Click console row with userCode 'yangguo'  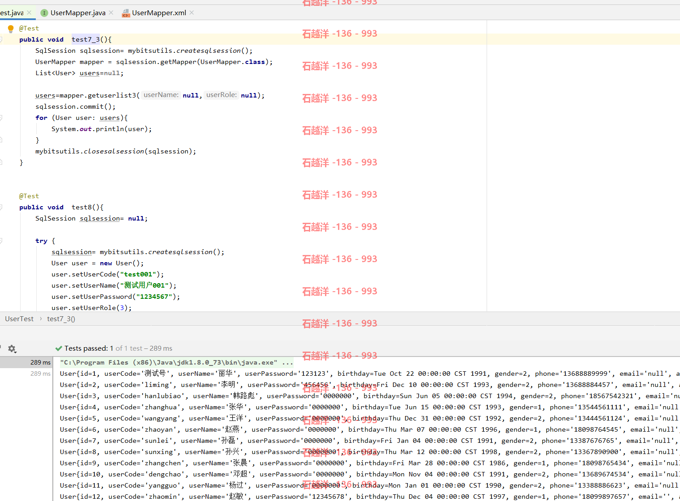coord(370,485)
